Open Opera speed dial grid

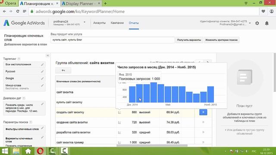(25, 12)
